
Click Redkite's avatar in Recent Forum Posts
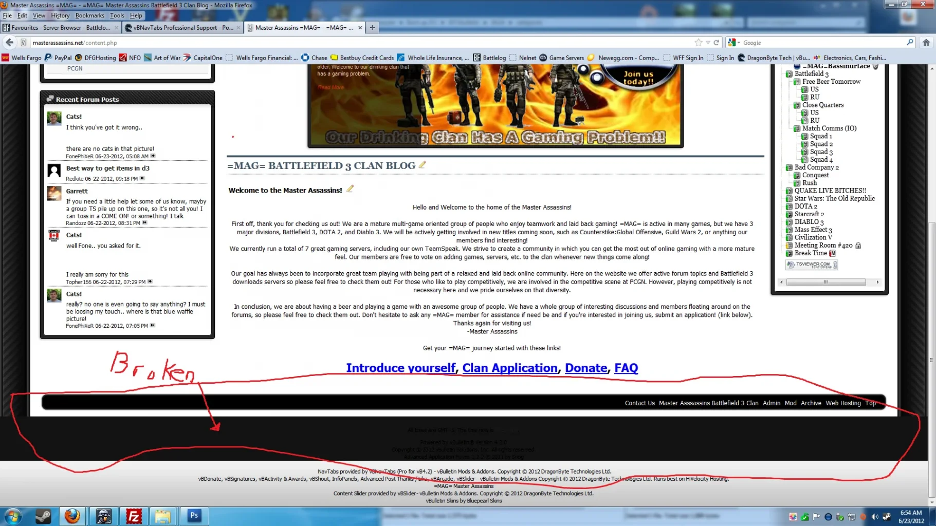pos(54,171)
